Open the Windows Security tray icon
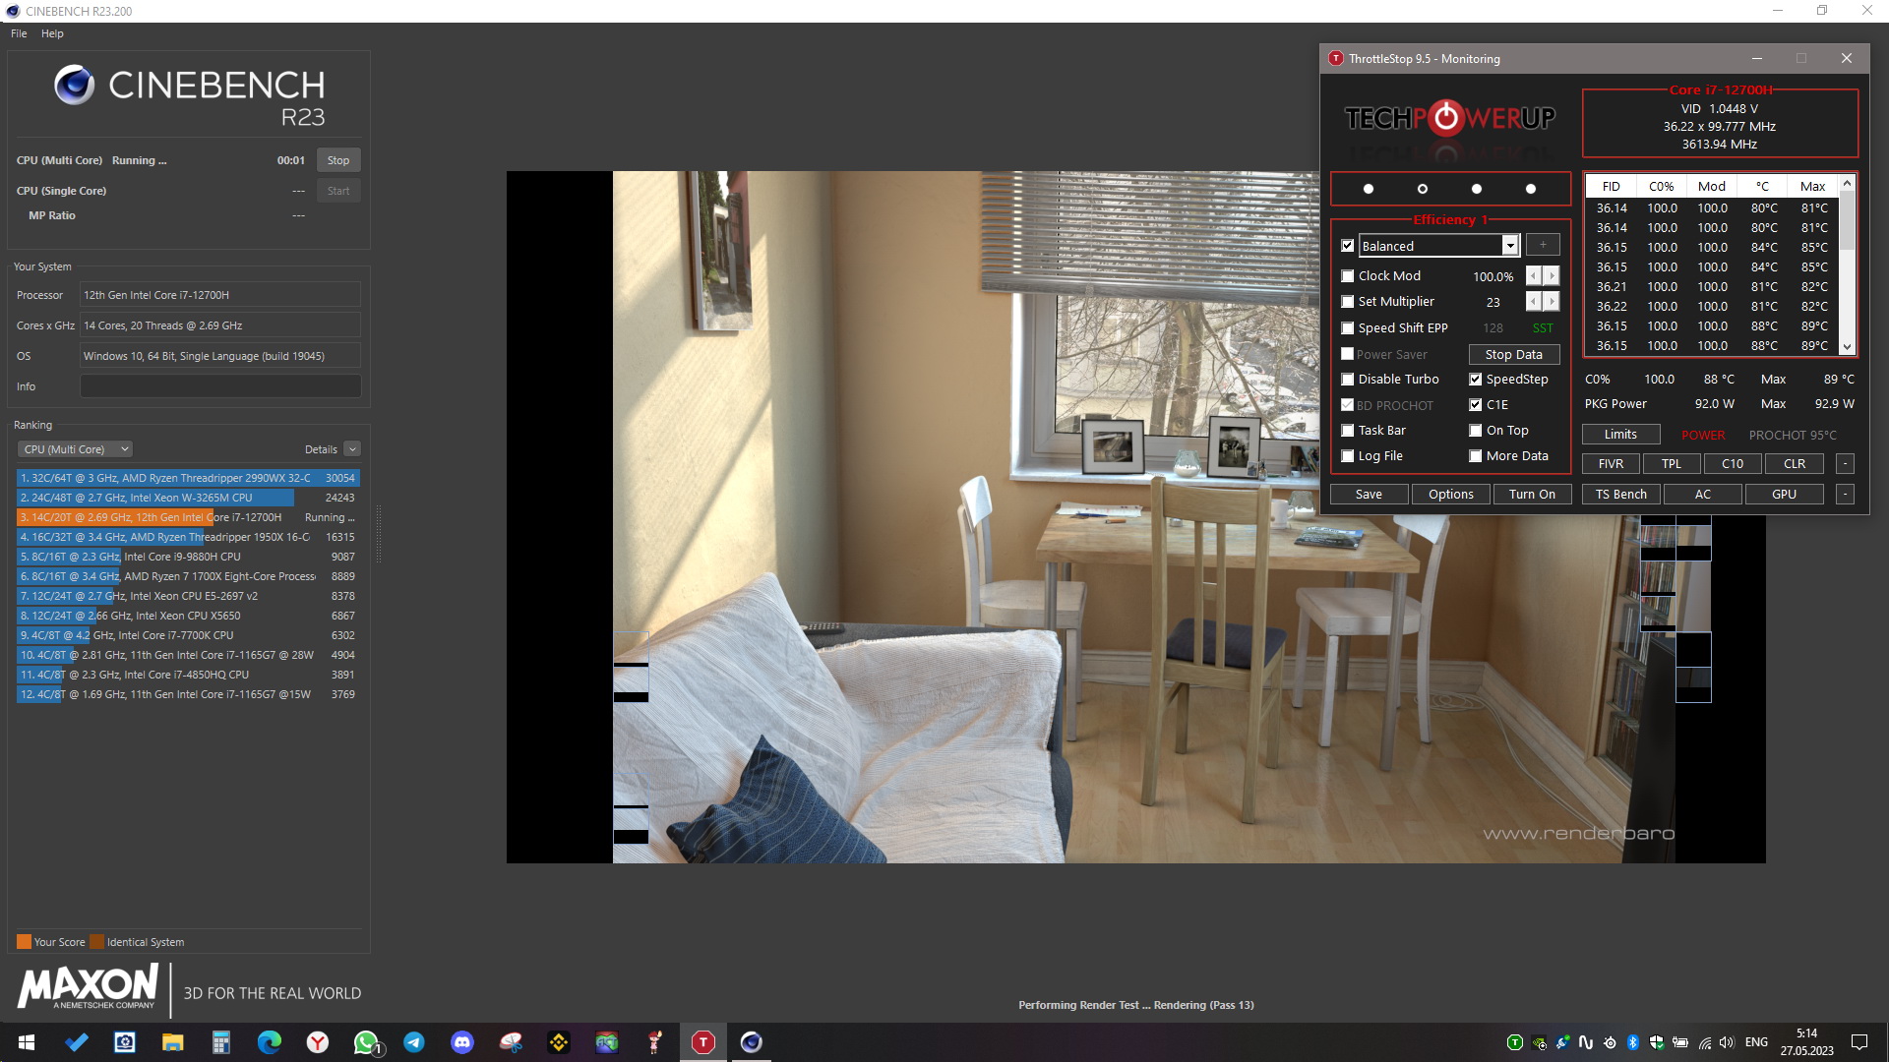The height and width of the screenshot is (1062, 1889). [1656, 1042]
